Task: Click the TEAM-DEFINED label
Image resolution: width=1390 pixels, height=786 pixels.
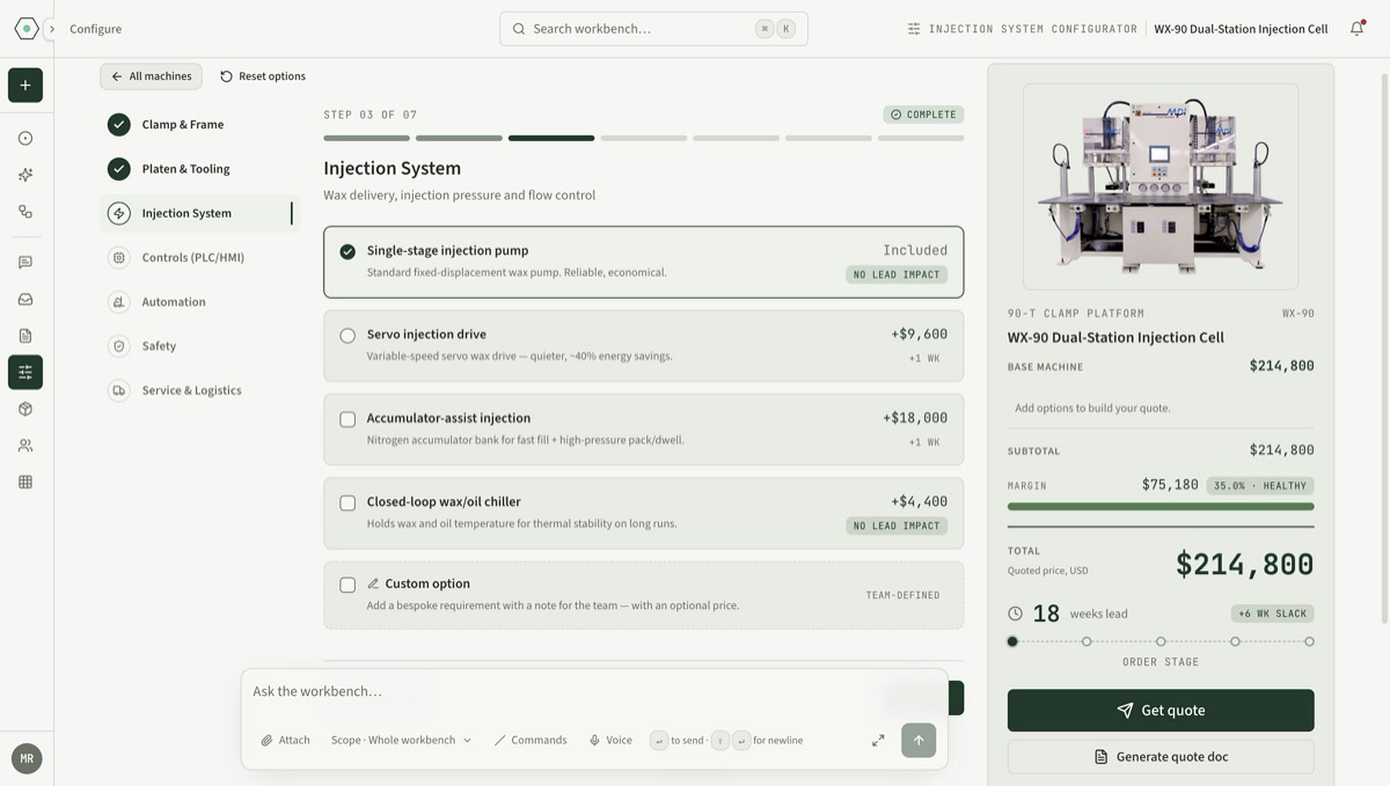Action: [902, 596]
